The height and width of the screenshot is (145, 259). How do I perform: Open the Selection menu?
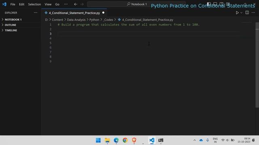coord(34,4)
